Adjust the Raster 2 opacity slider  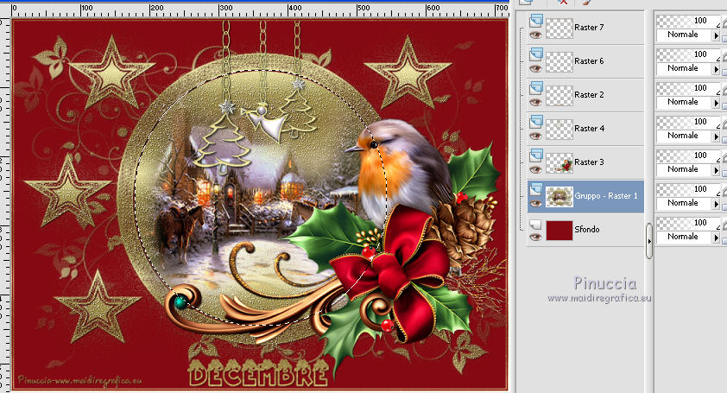(x=688, y=88)
